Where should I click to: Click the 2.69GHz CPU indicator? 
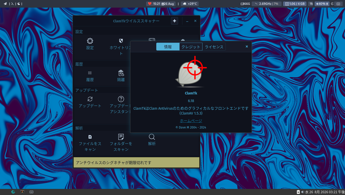pyautogui.click(x=267, y=4)
